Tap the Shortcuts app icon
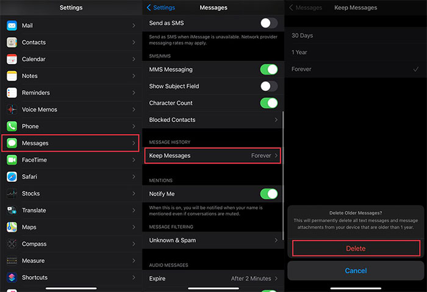 12,277
